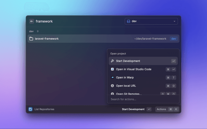Screen dimensions: 207x129
Task: Click the back arrow icon
Action: click(x=32, y=21)
